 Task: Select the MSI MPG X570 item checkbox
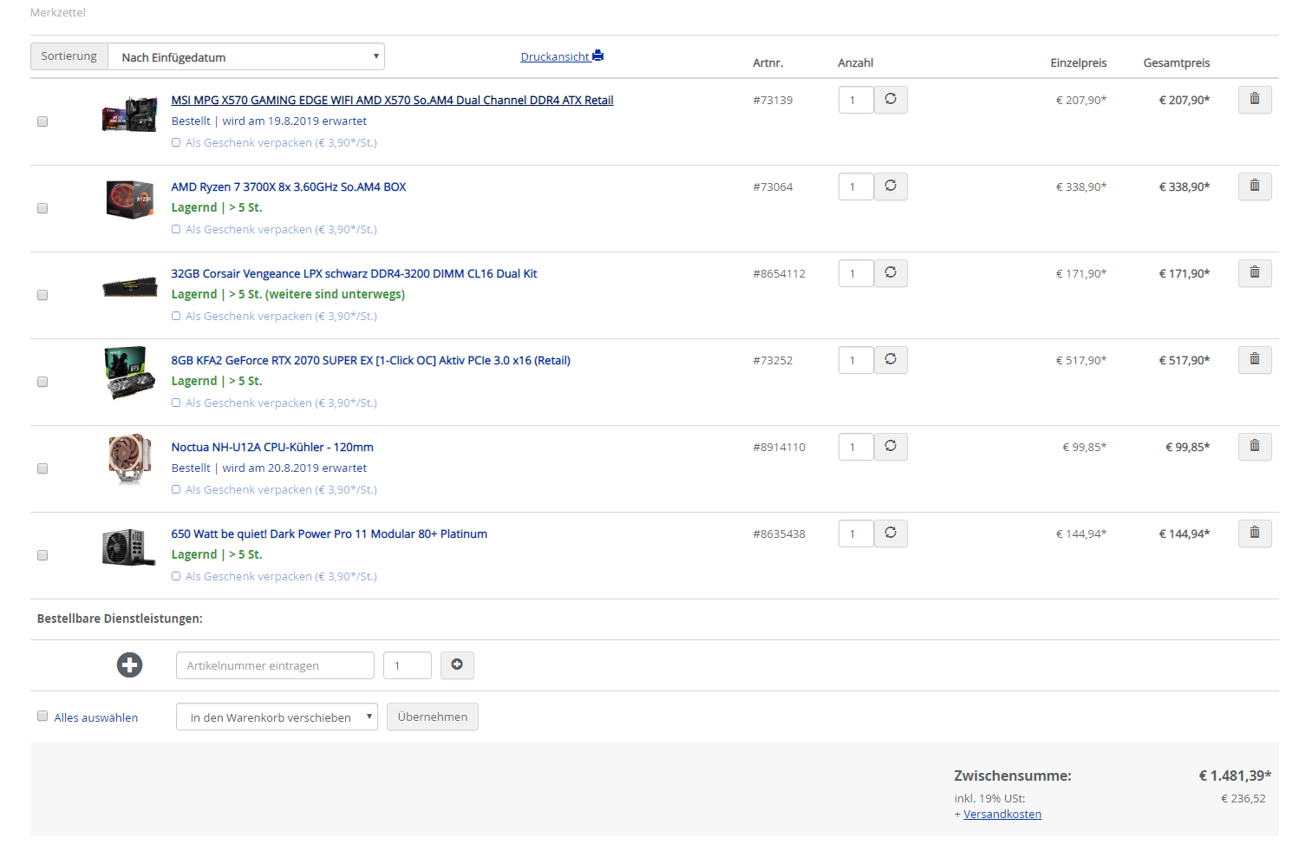click(x=42, y=121)
